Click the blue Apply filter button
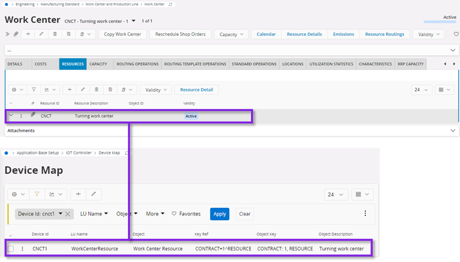Image resolution: width=460 pixels, height=262 pixels. (220, 214)
